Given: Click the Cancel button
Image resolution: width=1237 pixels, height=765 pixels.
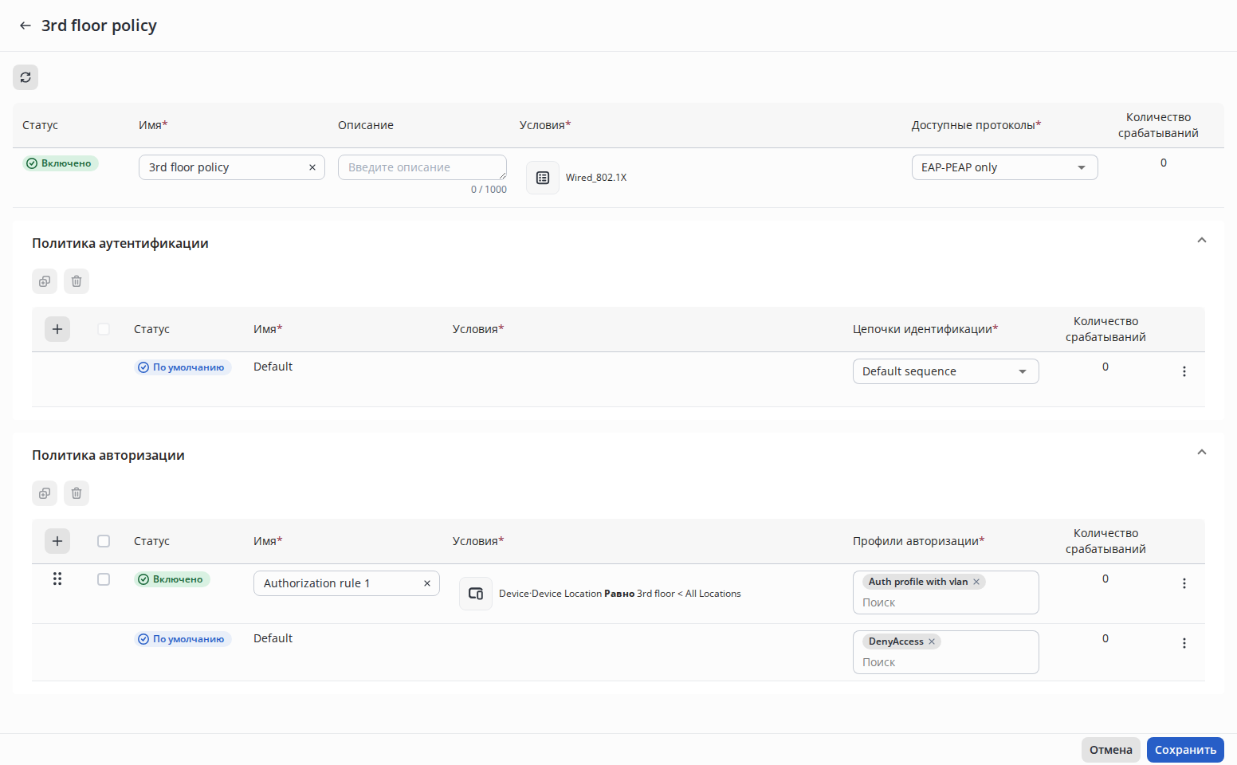Looking at the screenshot, I should click(x=1110, y=750).
